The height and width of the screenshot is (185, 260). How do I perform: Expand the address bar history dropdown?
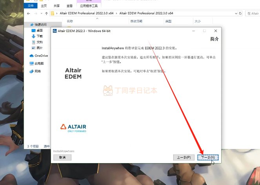(x=236, y=14)
